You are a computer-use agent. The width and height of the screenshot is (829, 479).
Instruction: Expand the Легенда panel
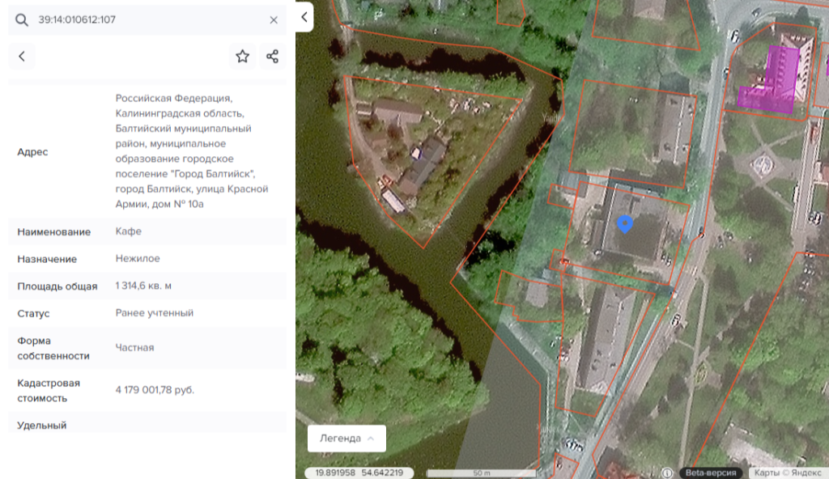click(346, 439)
